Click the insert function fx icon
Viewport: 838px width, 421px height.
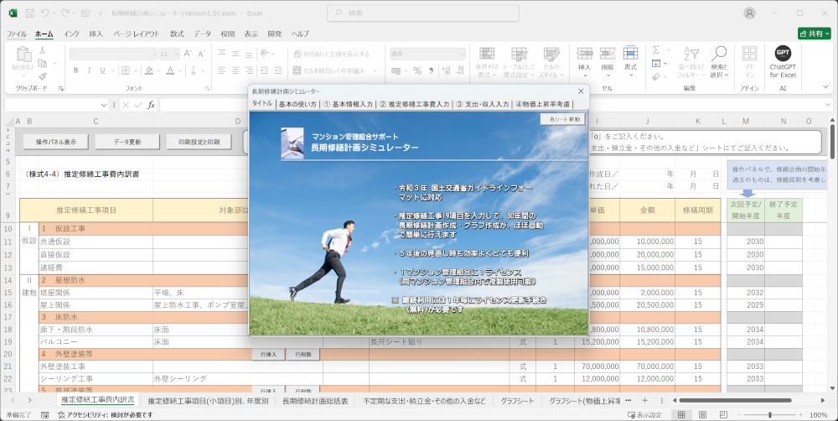tap(151, 105)
